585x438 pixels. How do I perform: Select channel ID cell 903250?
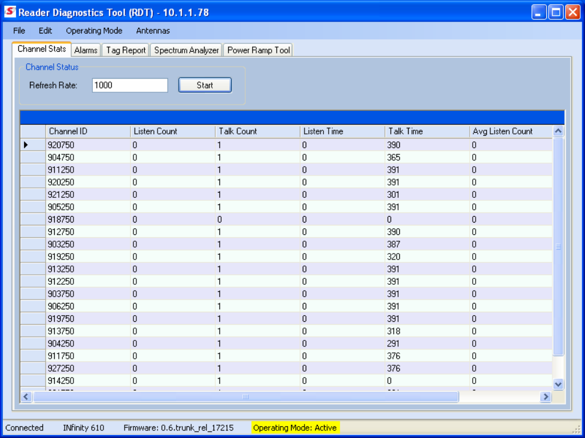coord(88,244)
